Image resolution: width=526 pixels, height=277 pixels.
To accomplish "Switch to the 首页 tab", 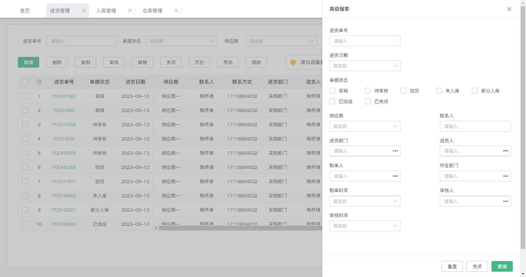I will point(25,11).
